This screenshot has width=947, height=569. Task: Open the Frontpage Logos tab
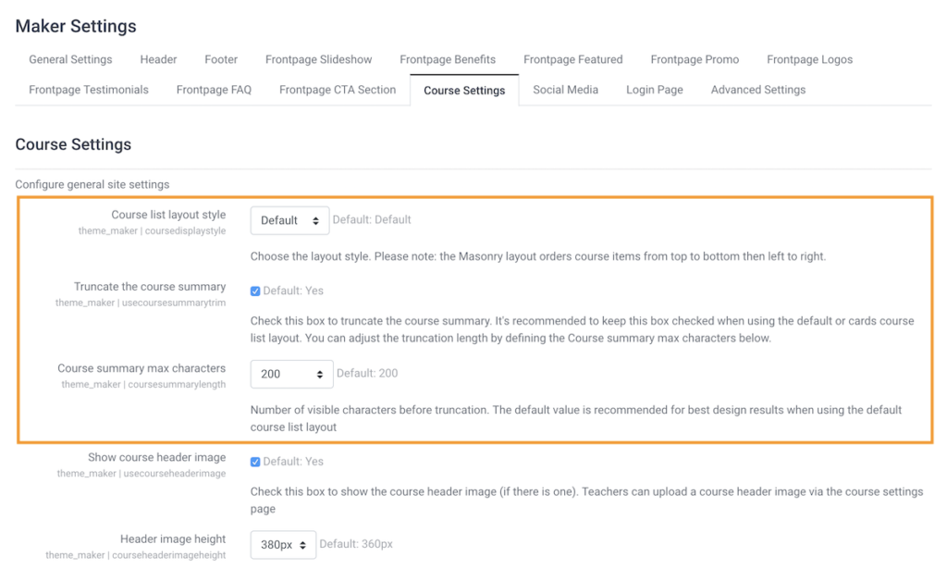(809, 59)
